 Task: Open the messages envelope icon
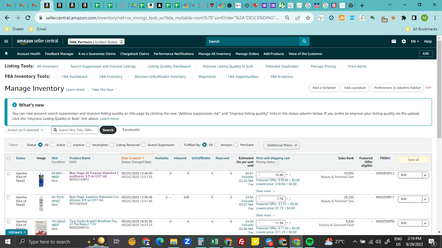tap(394, 41)
